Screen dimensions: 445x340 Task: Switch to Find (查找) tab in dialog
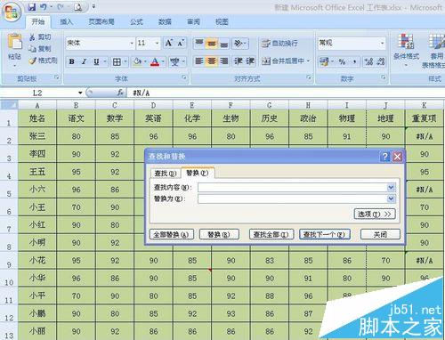[x=166, y=174]
